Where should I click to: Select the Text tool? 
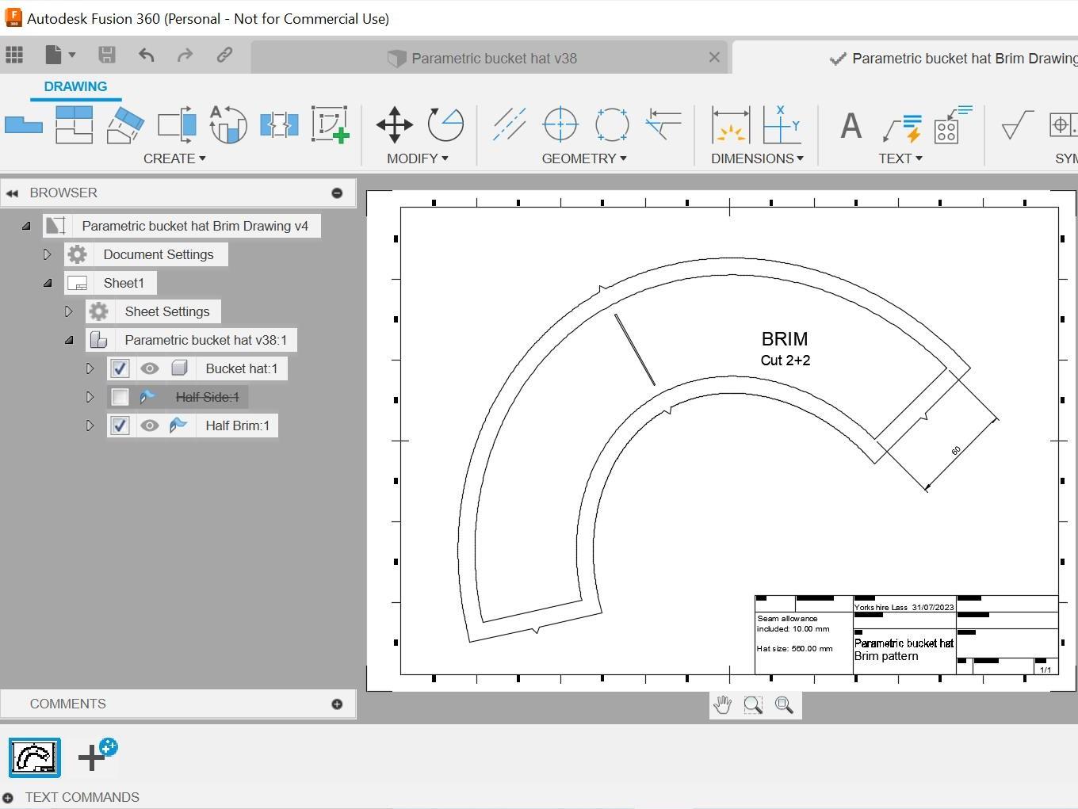click(849, 124)
